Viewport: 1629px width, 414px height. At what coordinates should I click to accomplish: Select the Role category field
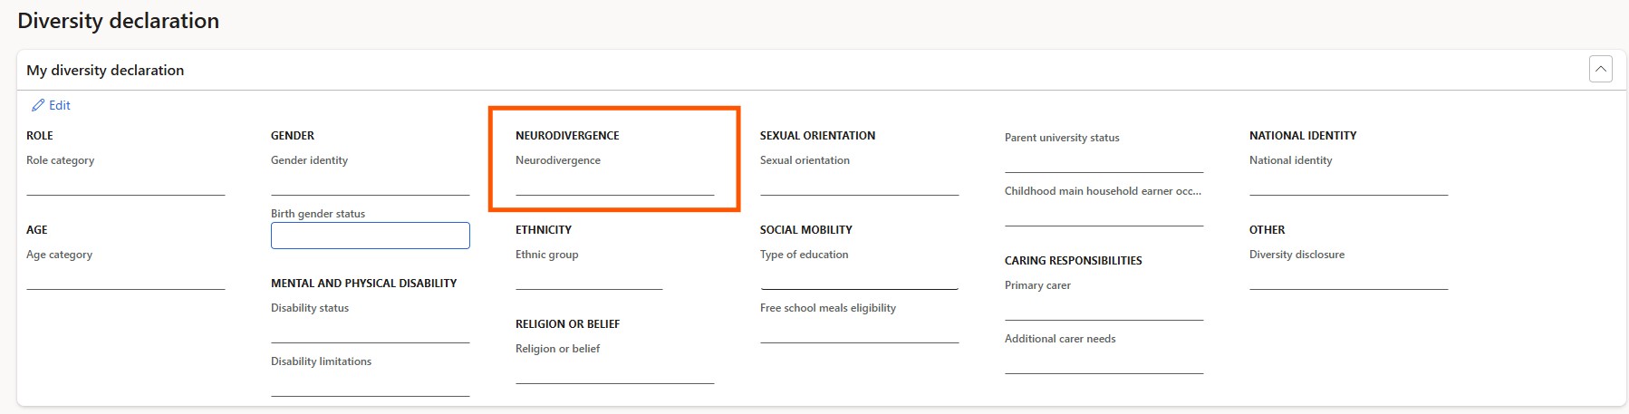[125, 183]
